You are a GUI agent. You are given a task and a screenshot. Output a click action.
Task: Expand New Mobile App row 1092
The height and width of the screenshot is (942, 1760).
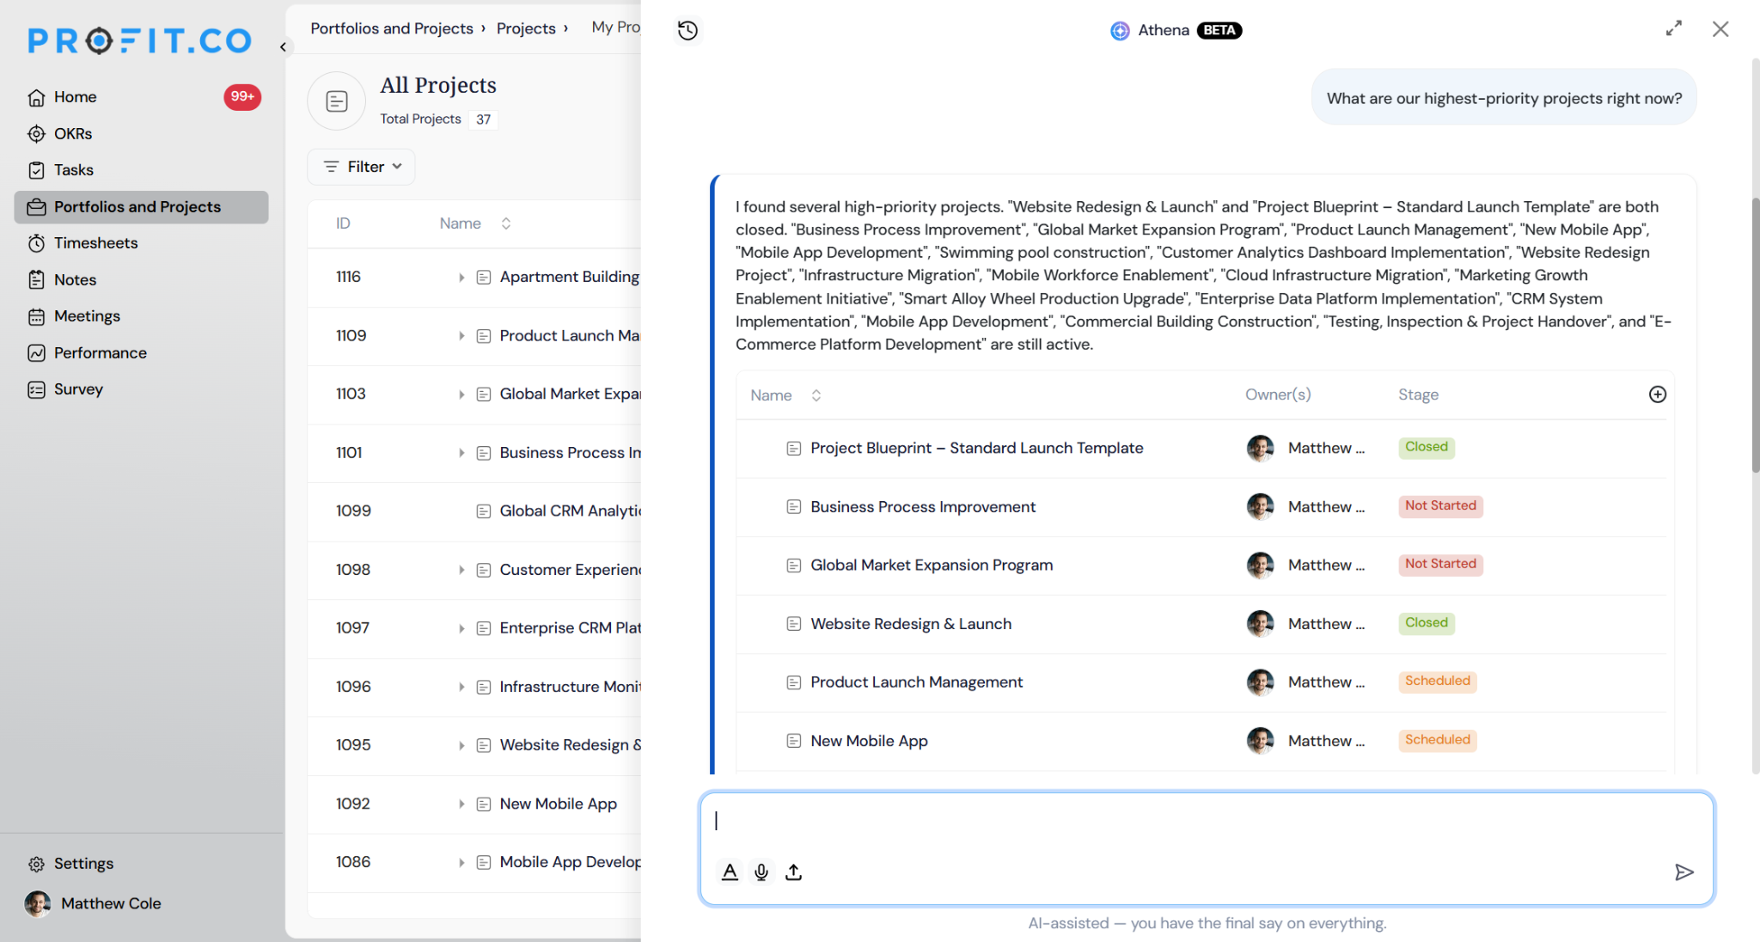[461, 804]
